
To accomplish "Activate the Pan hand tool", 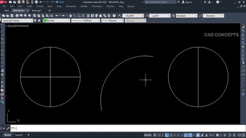I will point(70,16).
